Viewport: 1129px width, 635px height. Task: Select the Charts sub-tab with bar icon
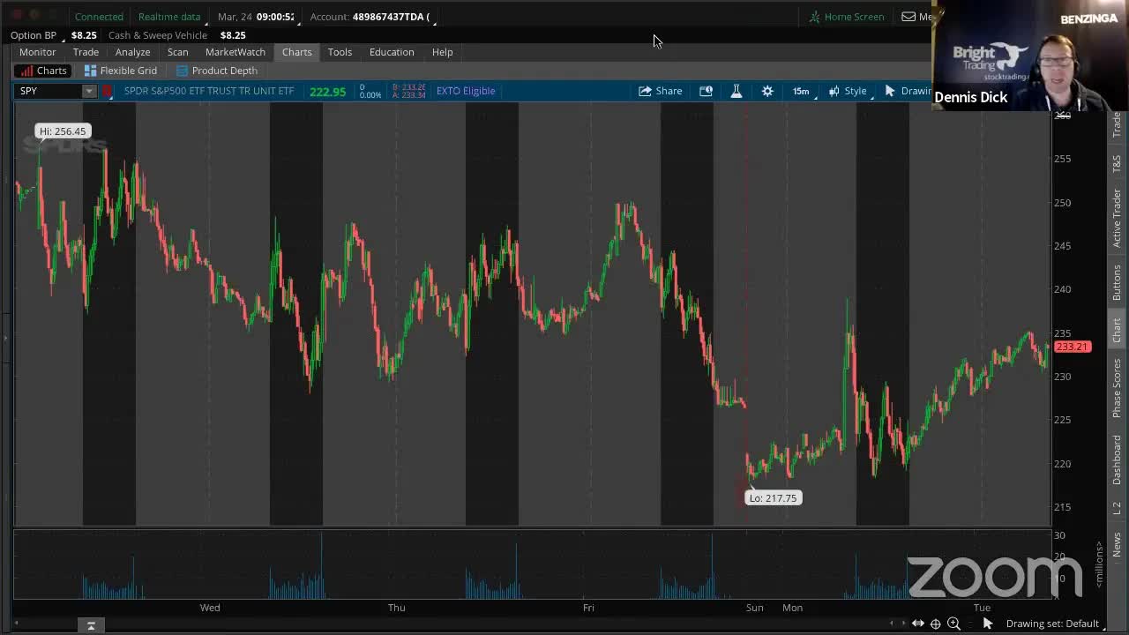click(x=43, y=71)
